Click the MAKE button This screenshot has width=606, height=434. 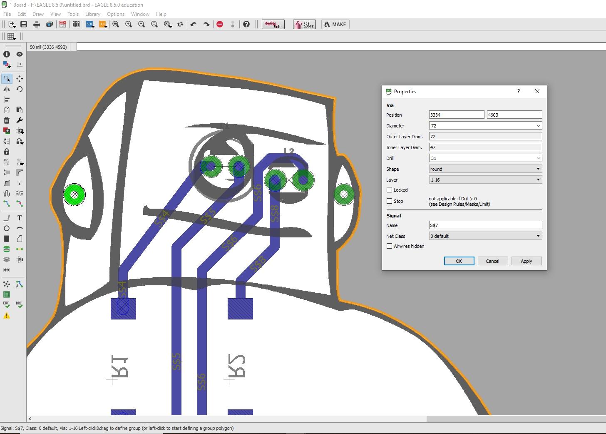coord(335,24)
